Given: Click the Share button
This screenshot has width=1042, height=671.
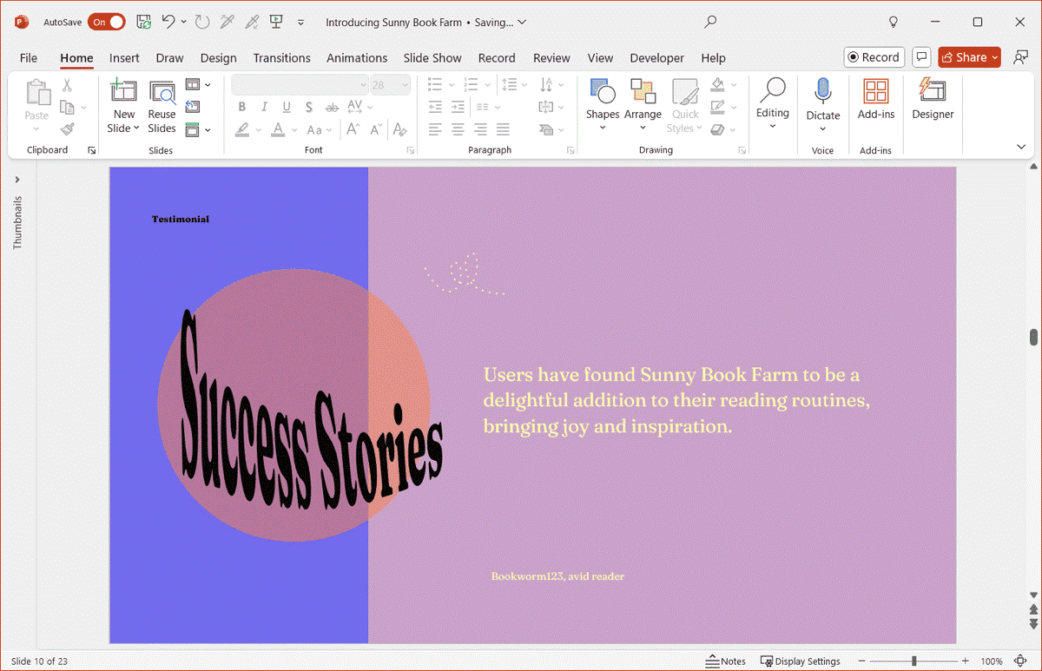Looking at the screenshot, I should 969,57.
